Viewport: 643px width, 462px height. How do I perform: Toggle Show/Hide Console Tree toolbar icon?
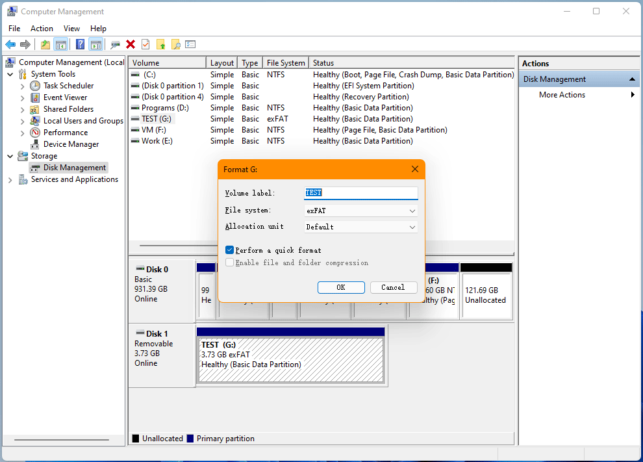[61, 44]
